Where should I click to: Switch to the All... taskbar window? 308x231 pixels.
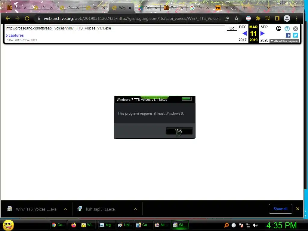[162, 225]
